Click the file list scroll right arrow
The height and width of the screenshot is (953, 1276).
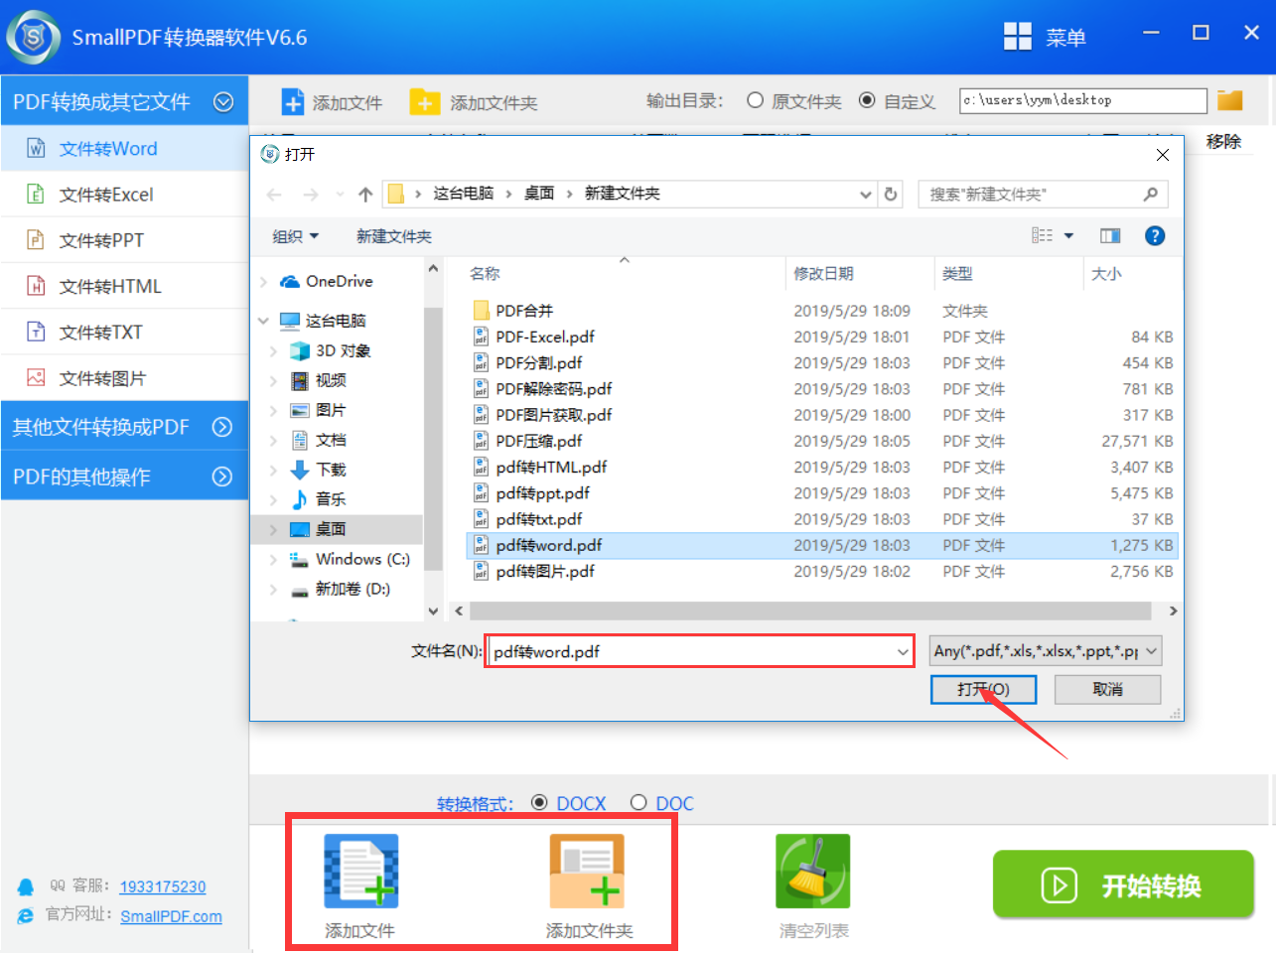click(1173, 612)
